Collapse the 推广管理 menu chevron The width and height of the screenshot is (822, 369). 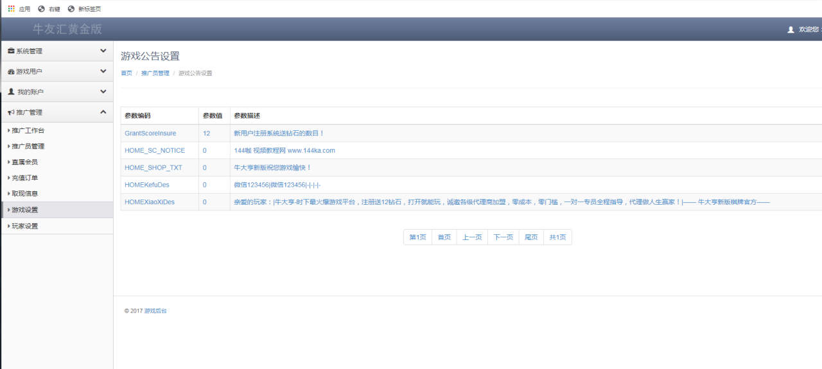click(x=103, y=112)
